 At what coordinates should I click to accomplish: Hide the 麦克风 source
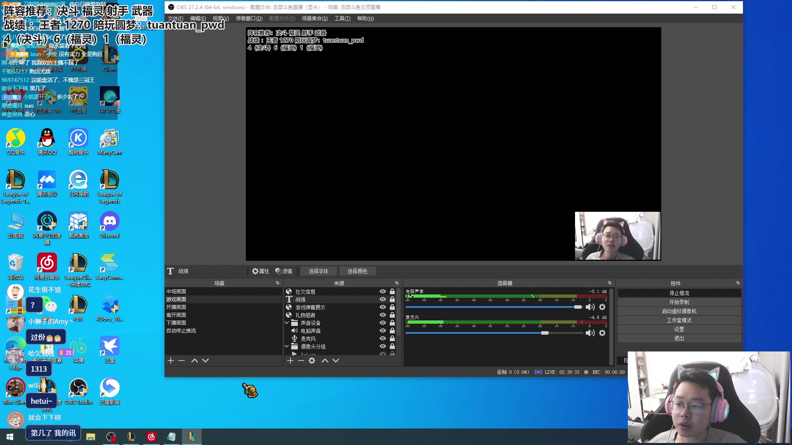point(383,339)
